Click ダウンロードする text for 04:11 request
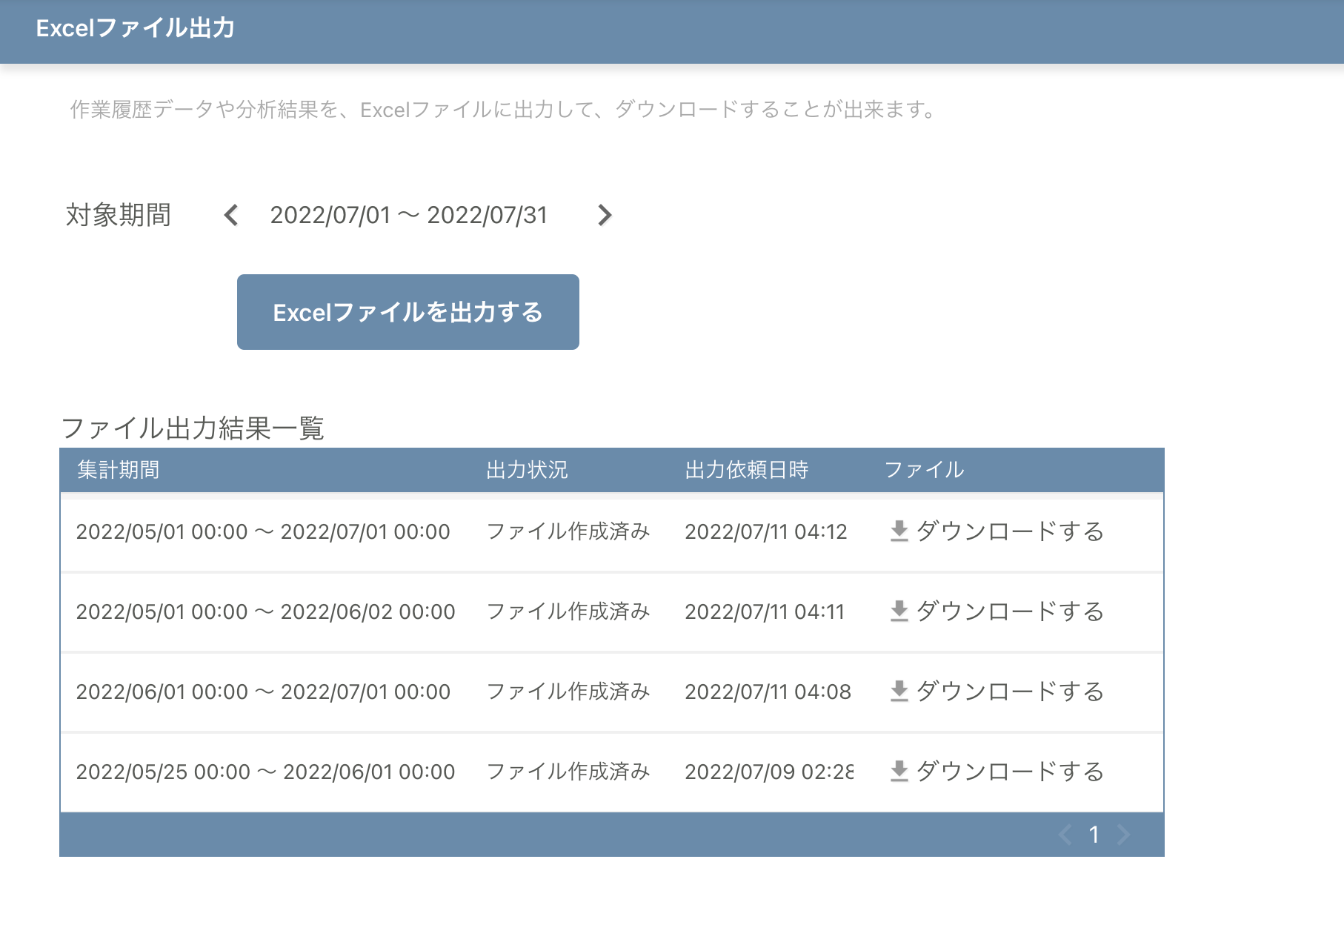 pyautogui.click(x=1010, y=611)
